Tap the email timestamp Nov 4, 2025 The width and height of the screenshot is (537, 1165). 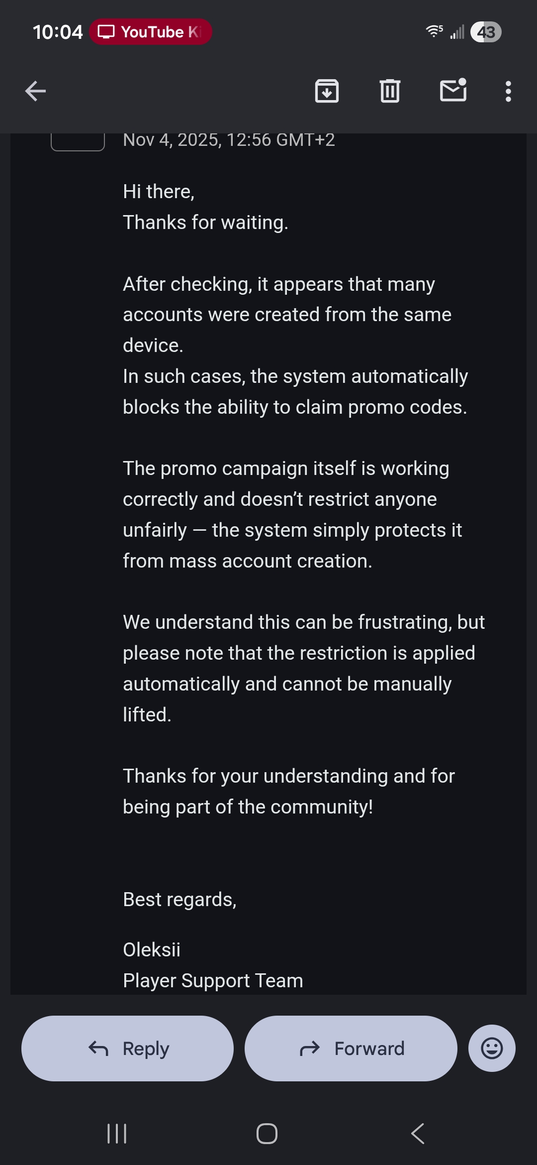point(229,140)
